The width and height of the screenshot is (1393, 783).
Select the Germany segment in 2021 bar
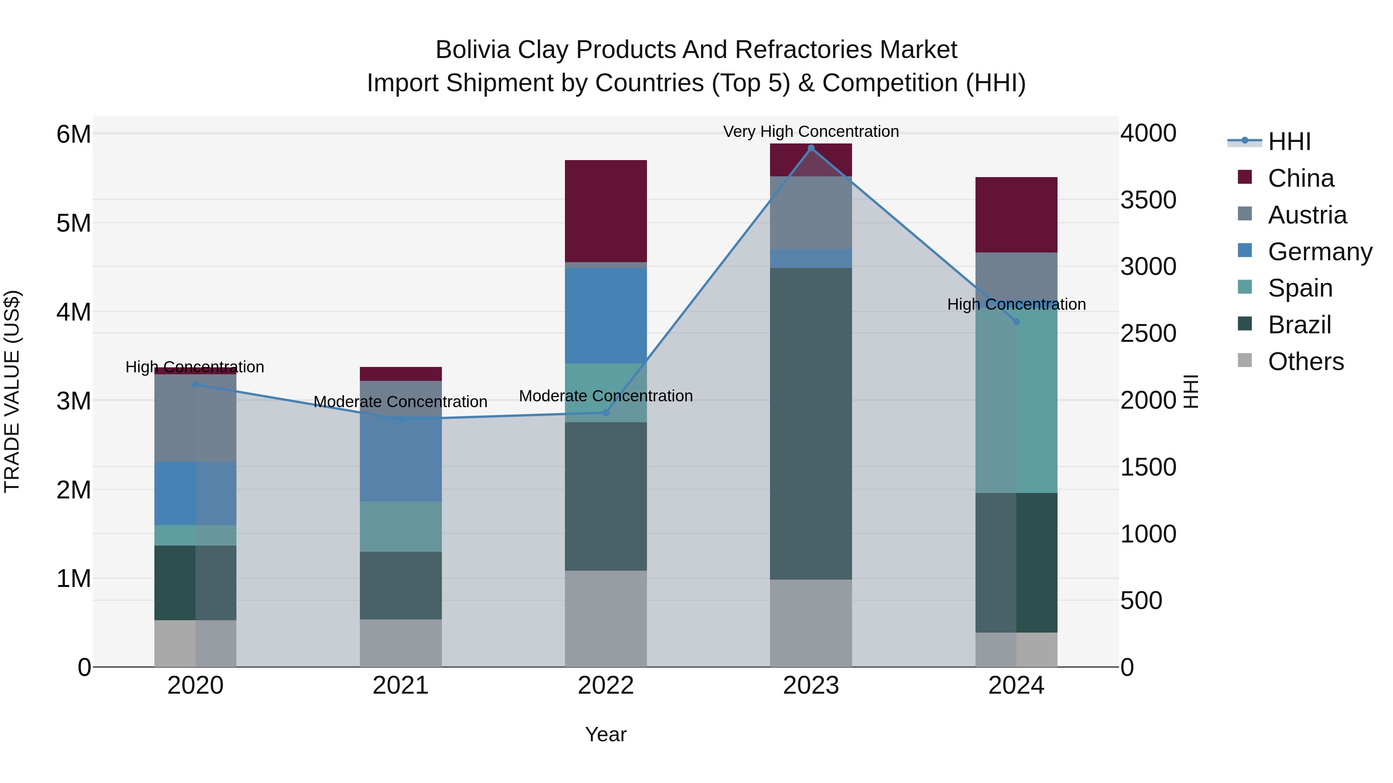[x=401, y=459]
